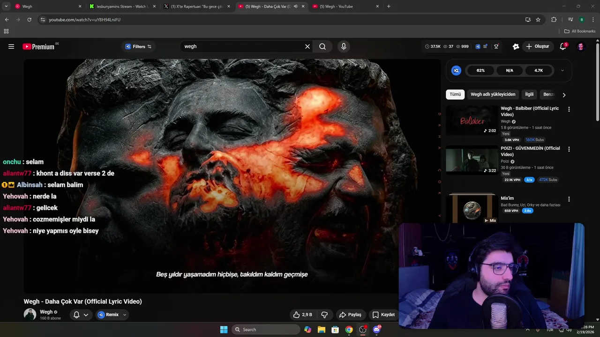Open the Mix'im playlist thumbnail
The image size is (600, 337).
472,208
